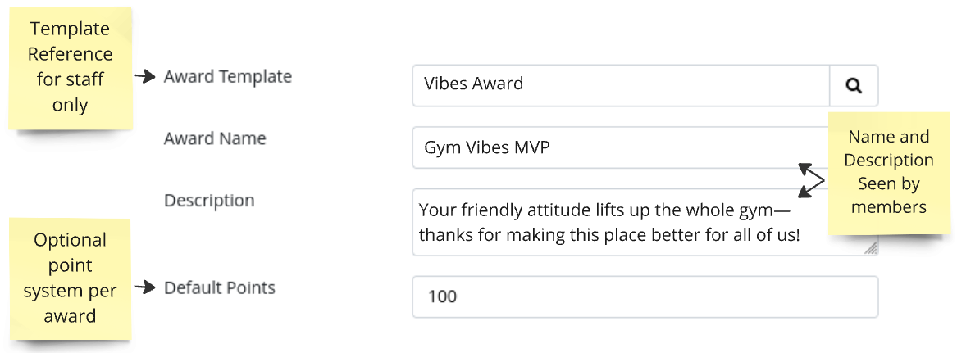This screenshot has width=957, height=353.
Task: Focus the Award Template field showing Vibes Award
Action: click(621, 86)
